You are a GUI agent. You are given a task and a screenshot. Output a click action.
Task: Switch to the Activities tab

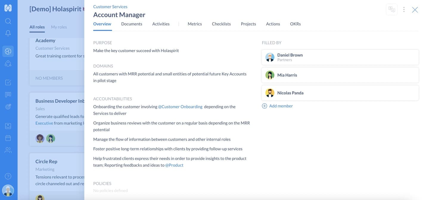coord(161,24)
